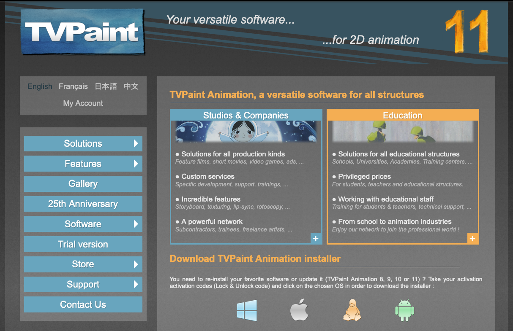Screen dimensions: 513x331
Task: Switch language to Japanese 日本語
Action: (x=106, y=86)
